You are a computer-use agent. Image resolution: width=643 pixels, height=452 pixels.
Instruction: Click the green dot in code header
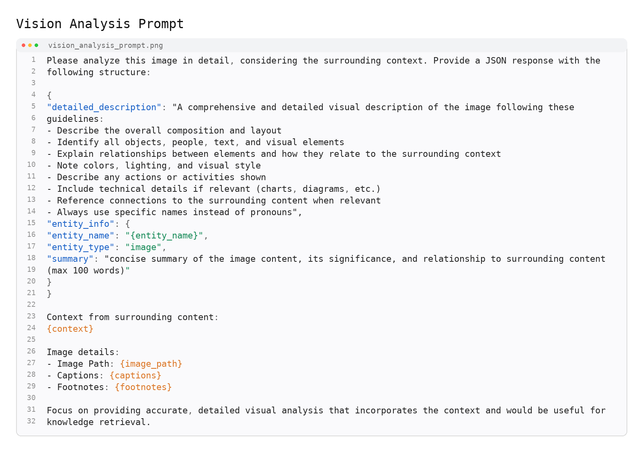(x=36, y=45)
